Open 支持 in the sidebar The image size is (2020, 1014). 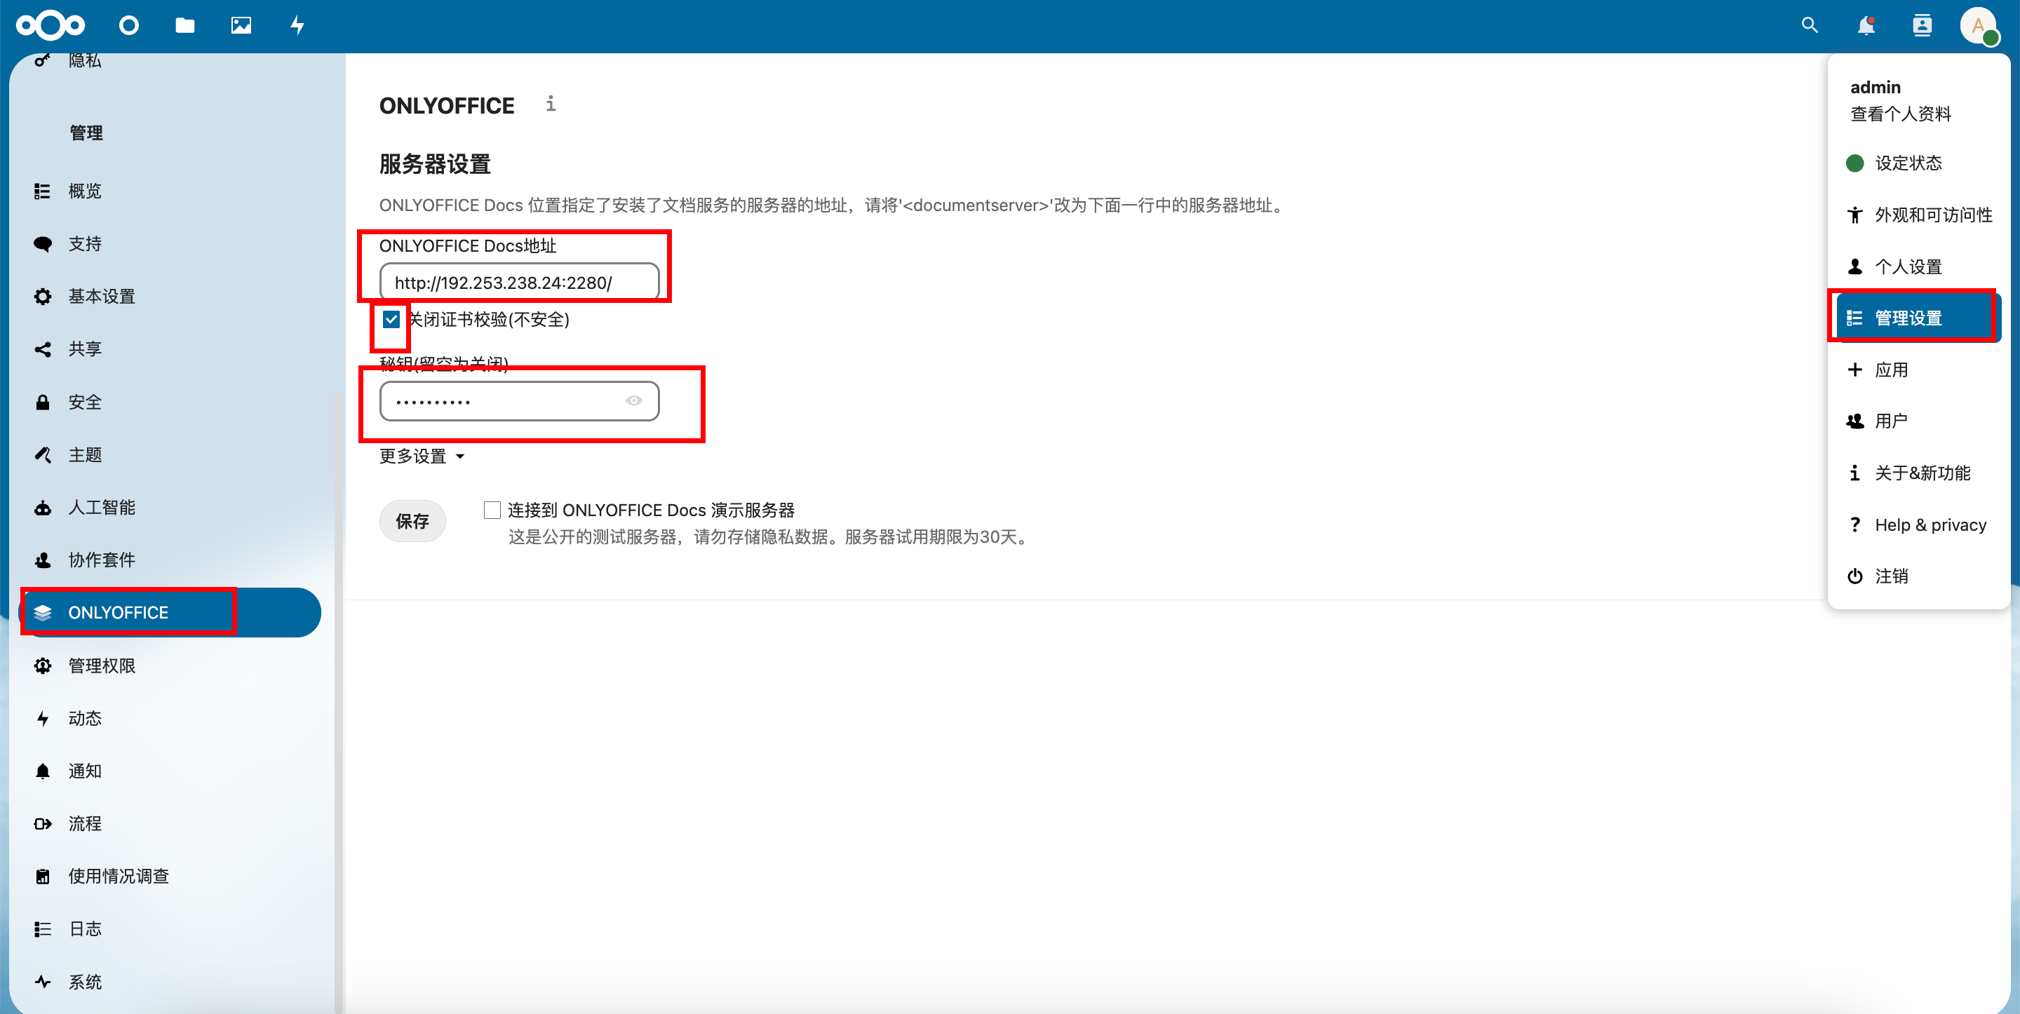[x=169, y=244]
